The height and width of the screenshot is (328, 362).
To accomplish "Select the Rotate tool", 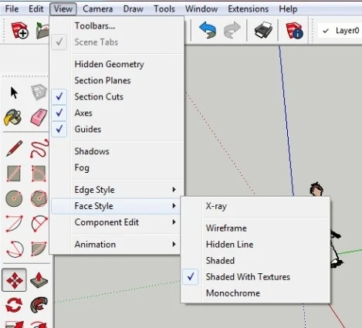I will (14, 305).
